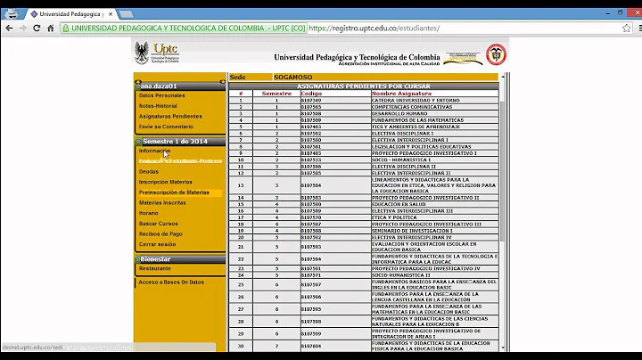Select the Universidad Pedagogica browser tab
The width and height of the screenshot is (642, 360).
tap(71, 14)
